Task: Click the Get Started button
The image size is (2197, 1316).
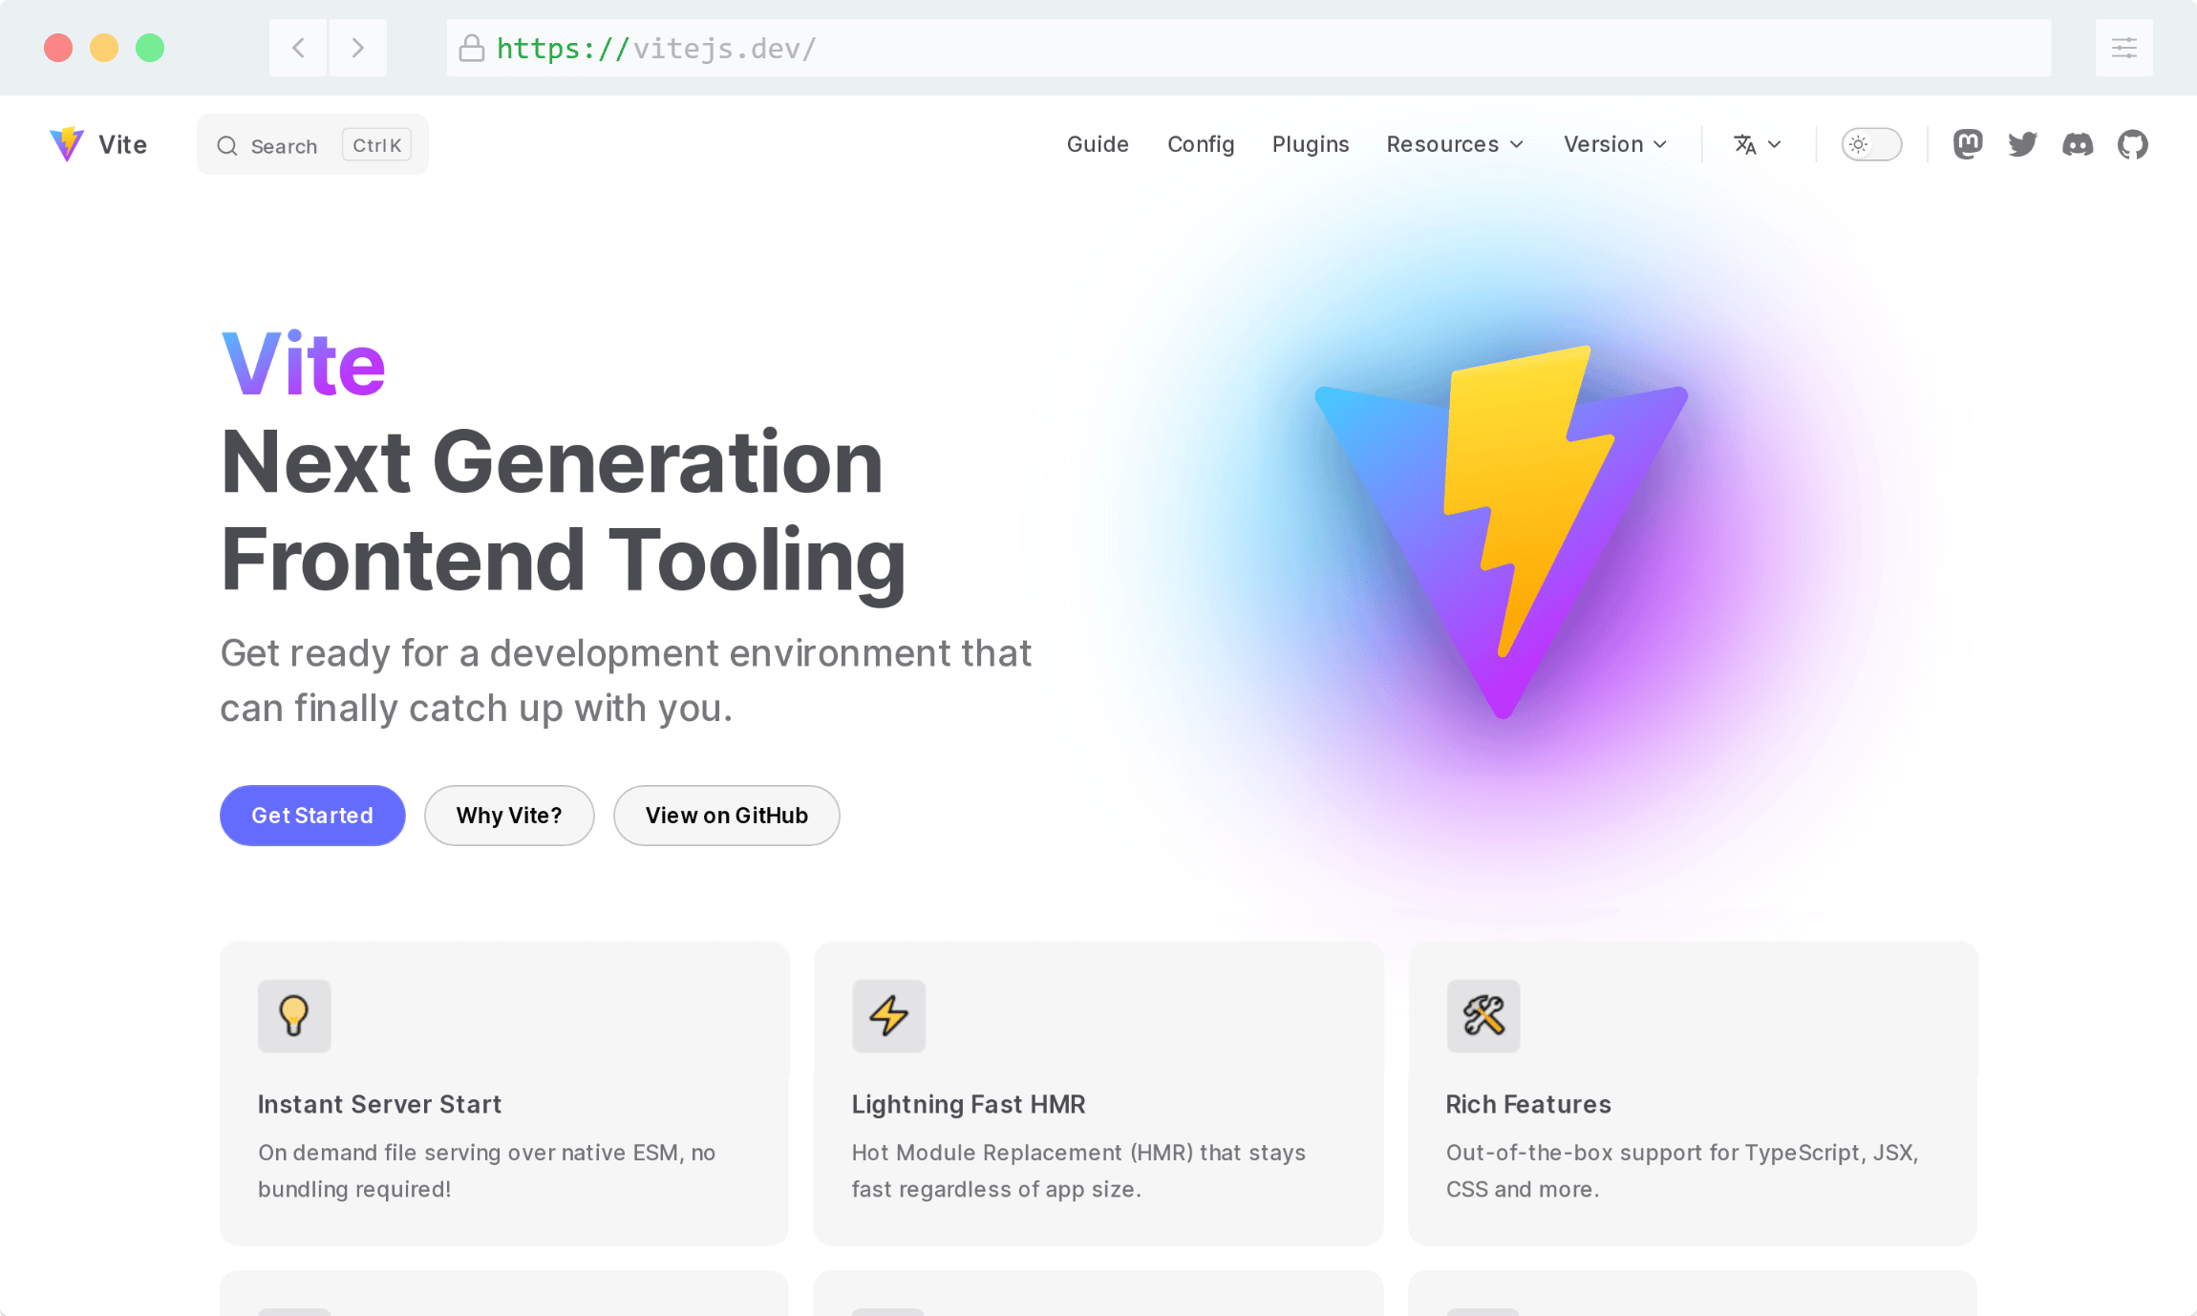Action: click(312, 815)
